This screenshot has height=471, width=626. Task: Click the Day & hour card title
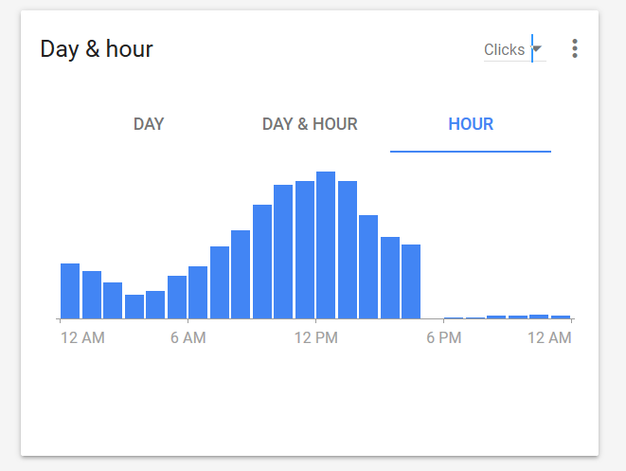(x=97, y=49)
